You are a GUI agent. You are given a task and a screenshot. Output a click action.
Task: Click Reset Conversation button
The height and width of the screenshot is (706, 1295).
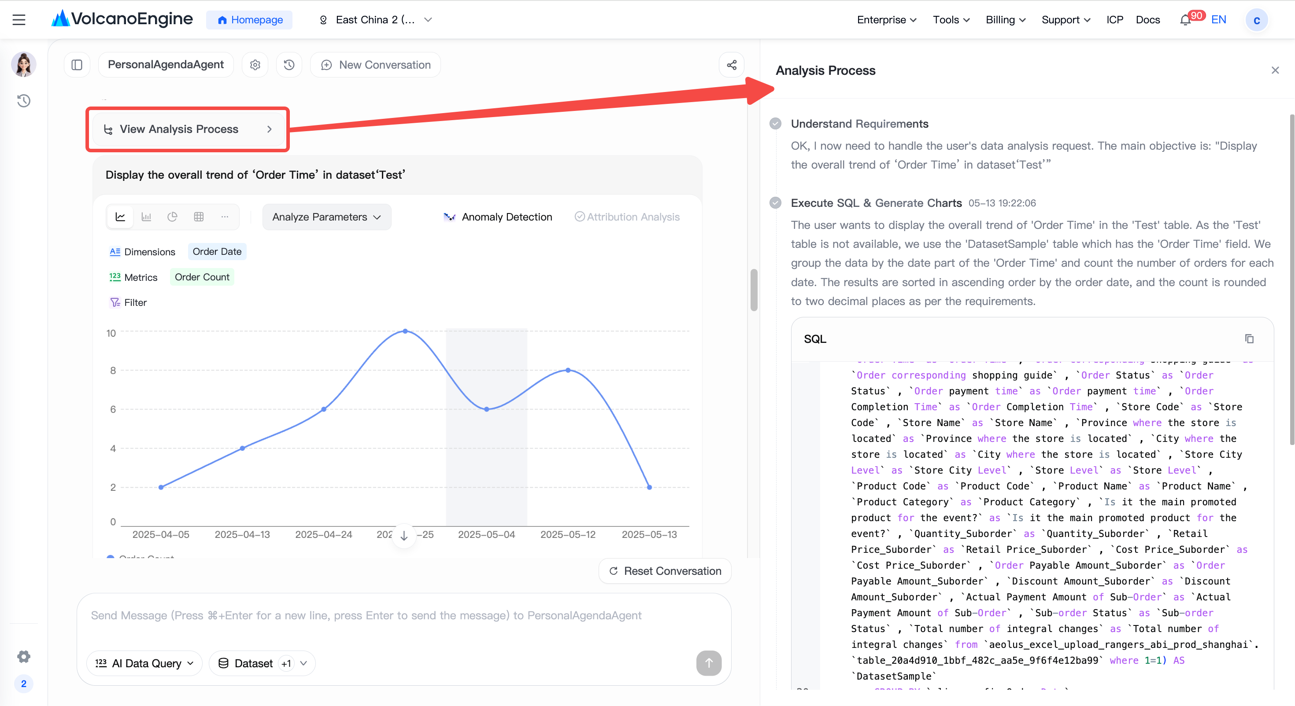pos(665,571)
